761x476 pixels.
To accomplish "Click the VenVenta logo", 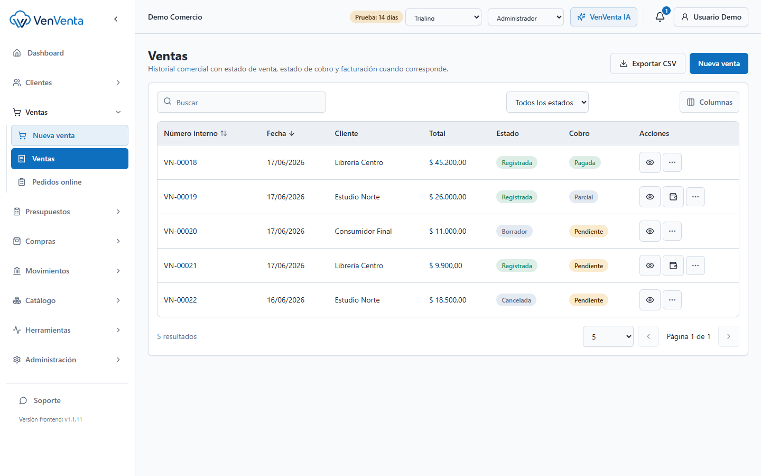I will click(47, 20).
